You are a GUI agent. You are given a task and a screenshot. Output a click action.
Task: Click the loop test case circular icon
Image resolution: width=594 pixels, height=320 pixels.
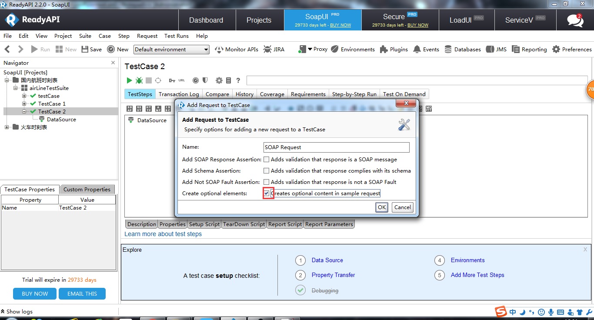tap(158, 80)
